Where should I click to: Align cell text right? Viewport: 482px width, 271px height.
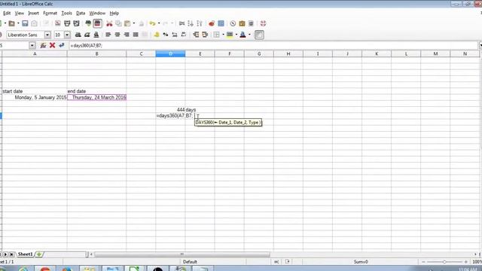pos(127,35)
